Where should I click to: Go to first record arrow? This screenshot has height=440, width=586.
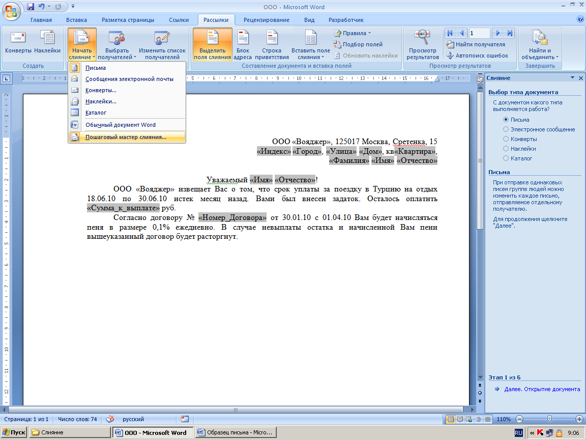point(450,33)
